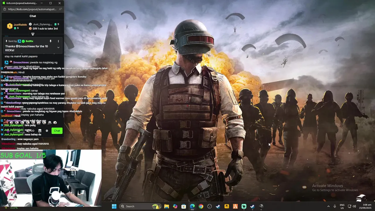
Task: Open network and volume quick settings
Action: pyautogui.click(x=352, y=206)
